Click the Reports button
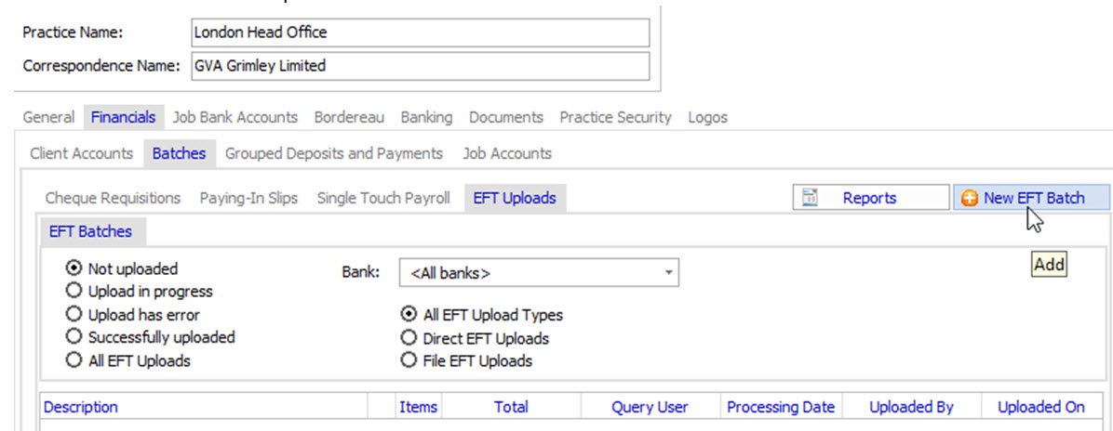 (869, 198)
